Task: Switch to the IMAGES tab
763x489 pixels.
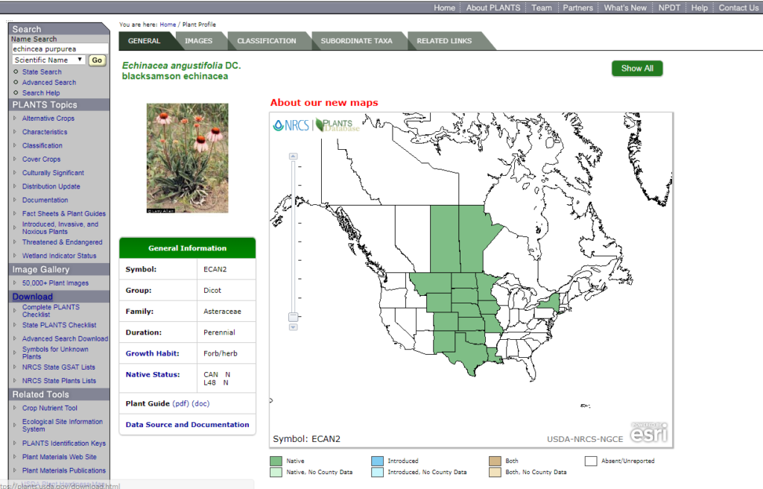Action: (199, 41)
